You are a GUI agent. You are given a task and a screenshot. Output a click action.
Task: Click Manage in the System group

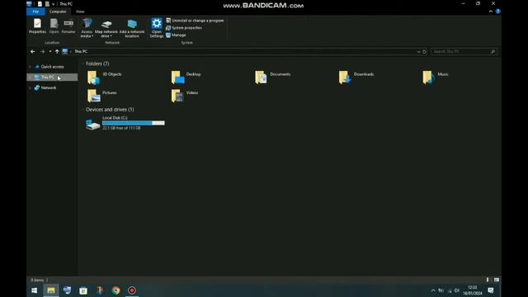[176, 35]
